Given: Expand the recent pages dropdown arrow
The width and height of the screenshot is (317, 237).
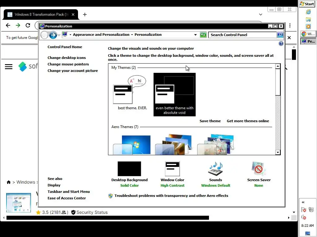Looking at the screenshot, I should [x=59, y=35].
